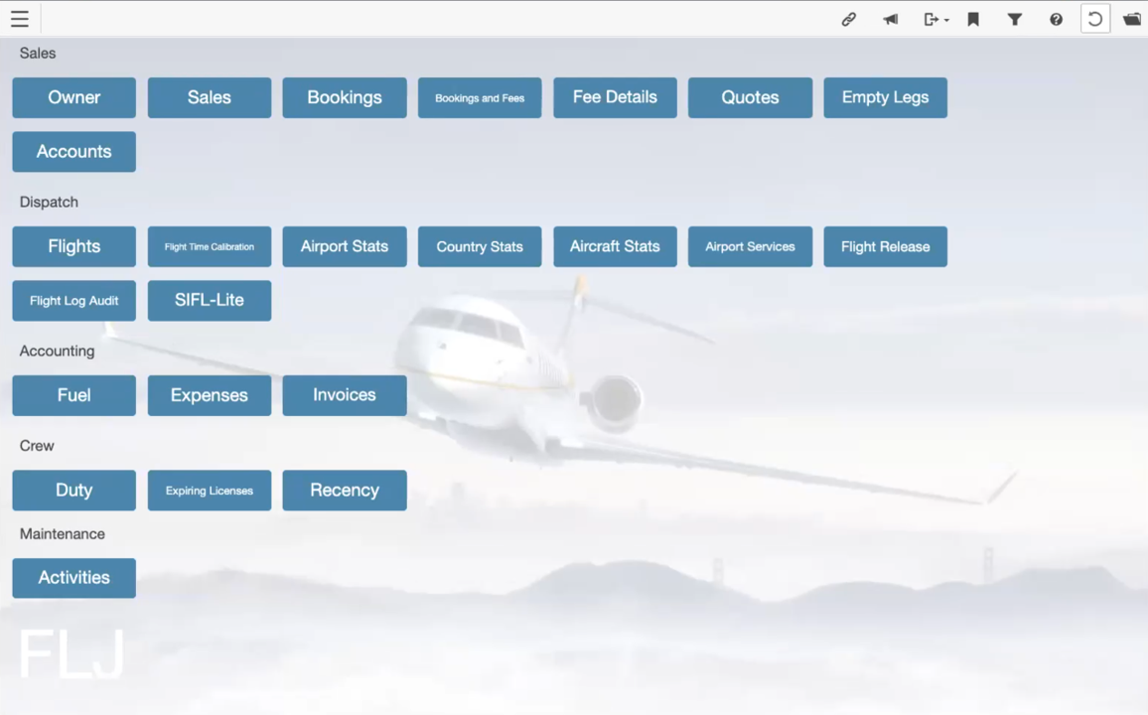Image resolution: width=1148 pixels, height=715 pixels.
Task: Open the Expenses dashboard
Action: [x=210, y=395]
